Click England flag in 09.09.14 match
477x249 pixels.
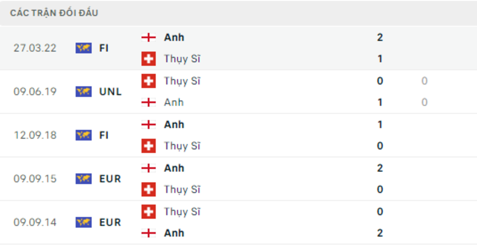[149, 233]
